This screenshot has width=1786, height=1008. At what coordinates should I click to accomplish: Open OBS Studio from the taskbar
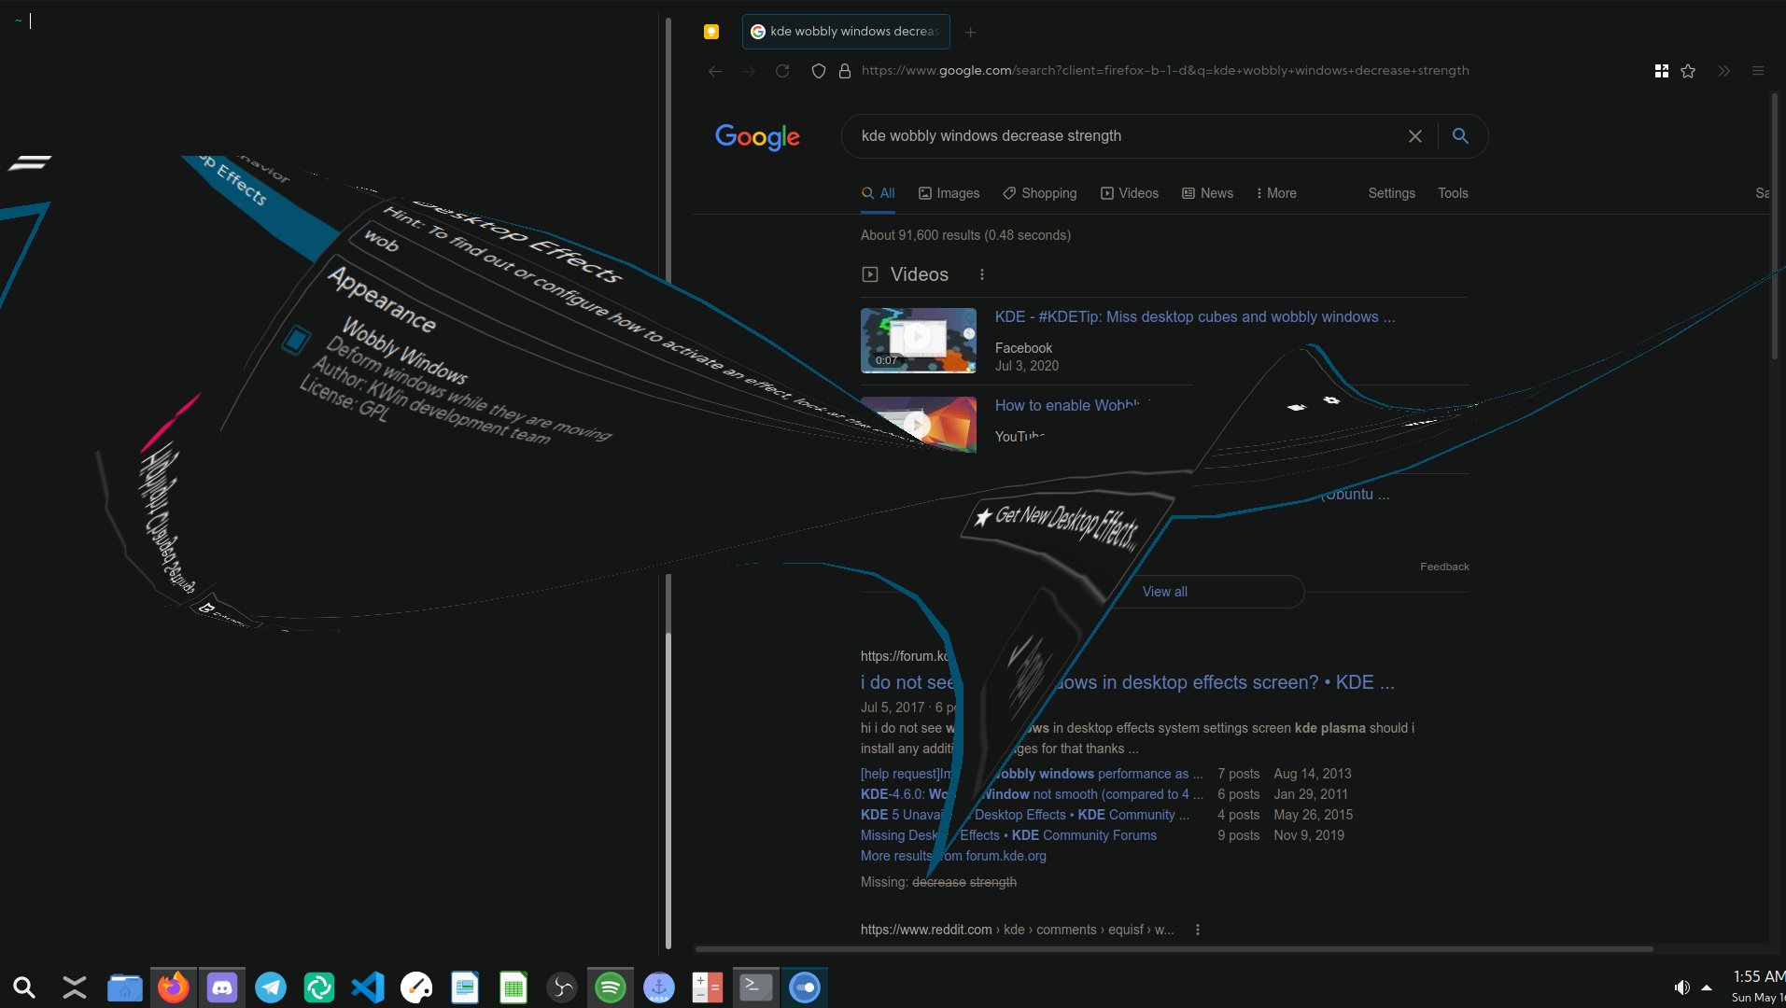point(562,987)
